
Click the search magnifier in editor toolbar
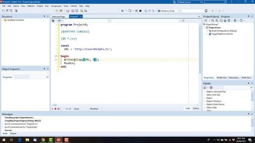[x=183, y=21]
